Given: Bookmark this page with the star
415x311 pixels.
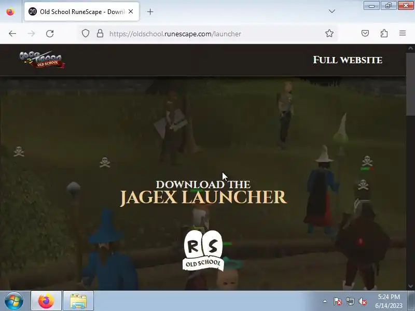Looking at the screenshot, I should point(329,33).
